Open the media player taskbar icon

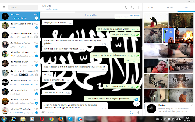coord(32,119)
